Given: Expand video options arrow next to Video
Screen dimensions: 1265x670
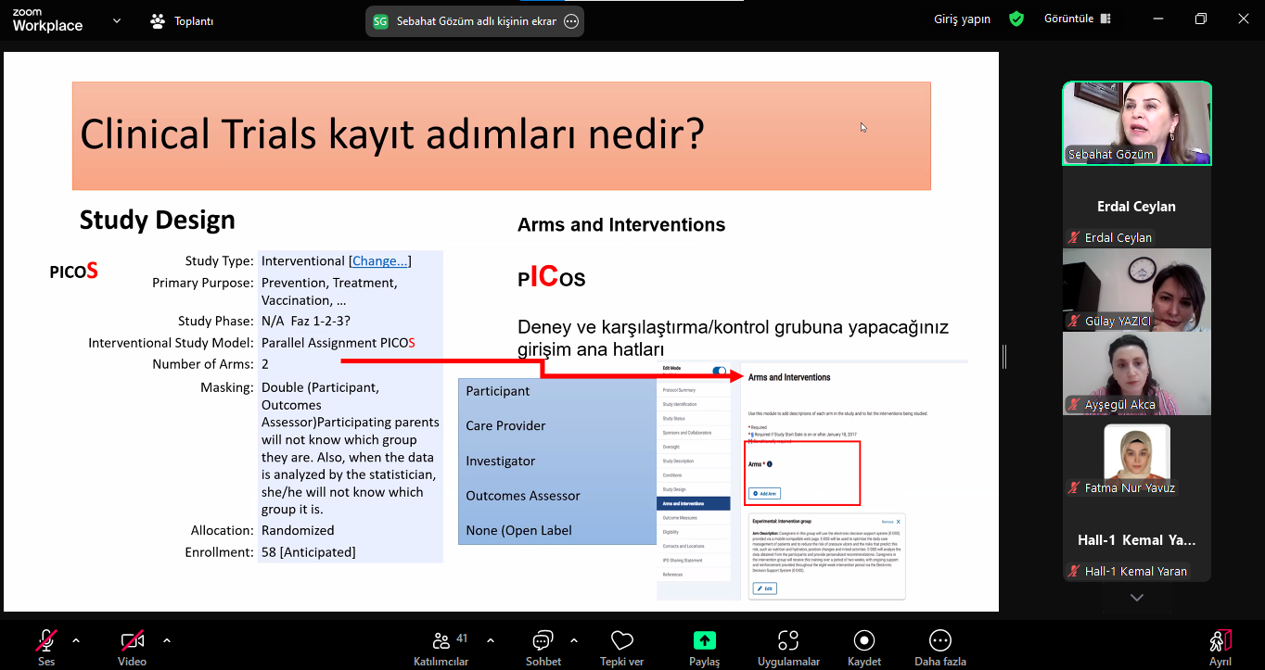Looking at the screenshot, I should 167,639.
